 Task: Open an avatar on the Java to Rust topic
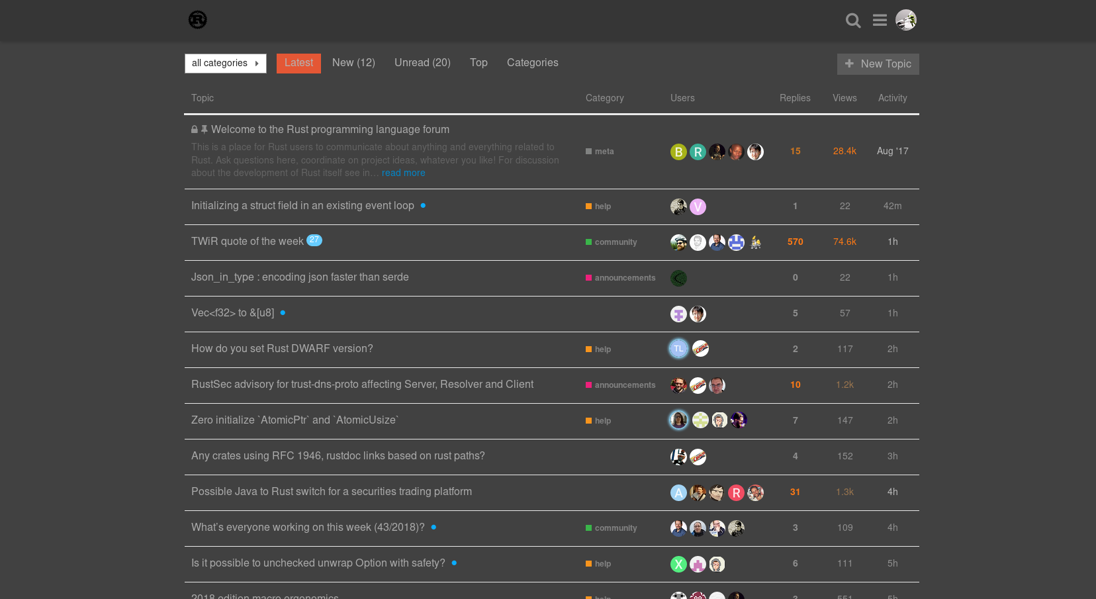[x=678, y=492]
